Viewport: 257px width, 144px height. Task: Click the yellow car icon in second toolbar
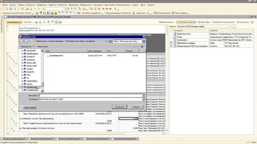pos(56,13)
